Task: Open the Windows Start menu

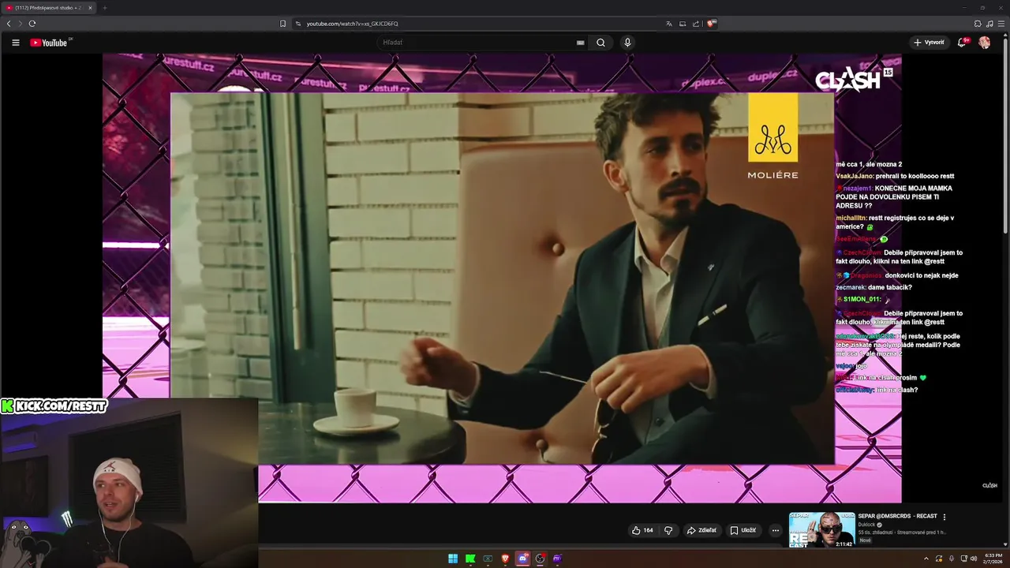Action: point(453,559)
